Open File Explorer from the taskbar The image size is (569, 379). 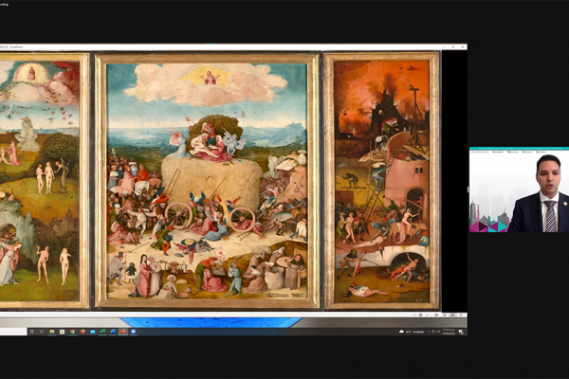click(52, 332)
